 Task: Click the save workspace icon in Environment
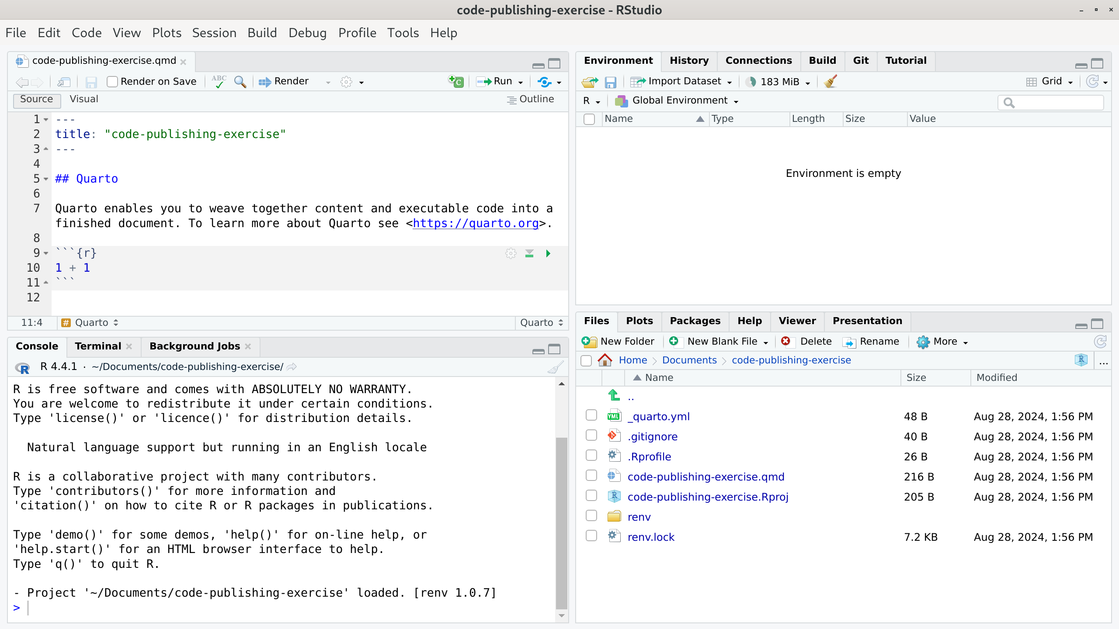tap(611, 82)
